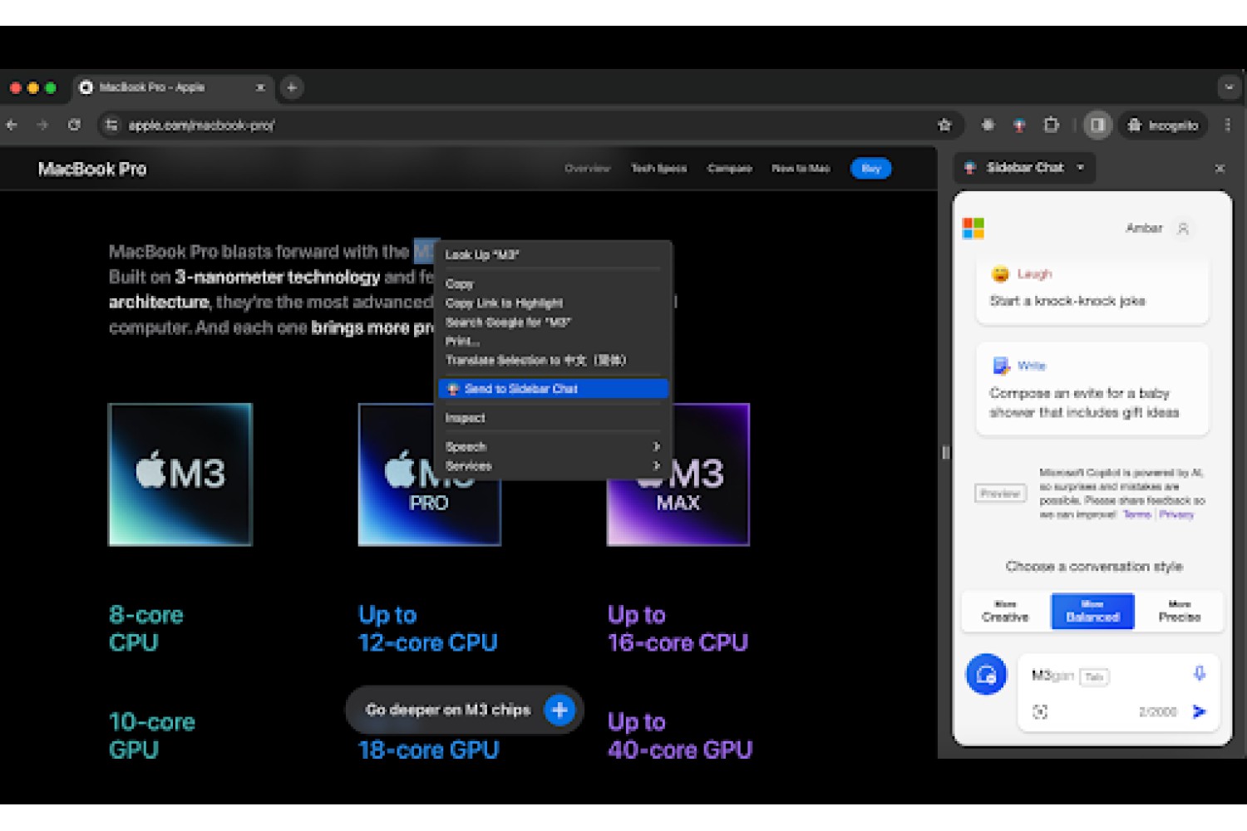
Task: Open the Sidebar Chat panel selector dropdown
Action: pos(1024,168)
